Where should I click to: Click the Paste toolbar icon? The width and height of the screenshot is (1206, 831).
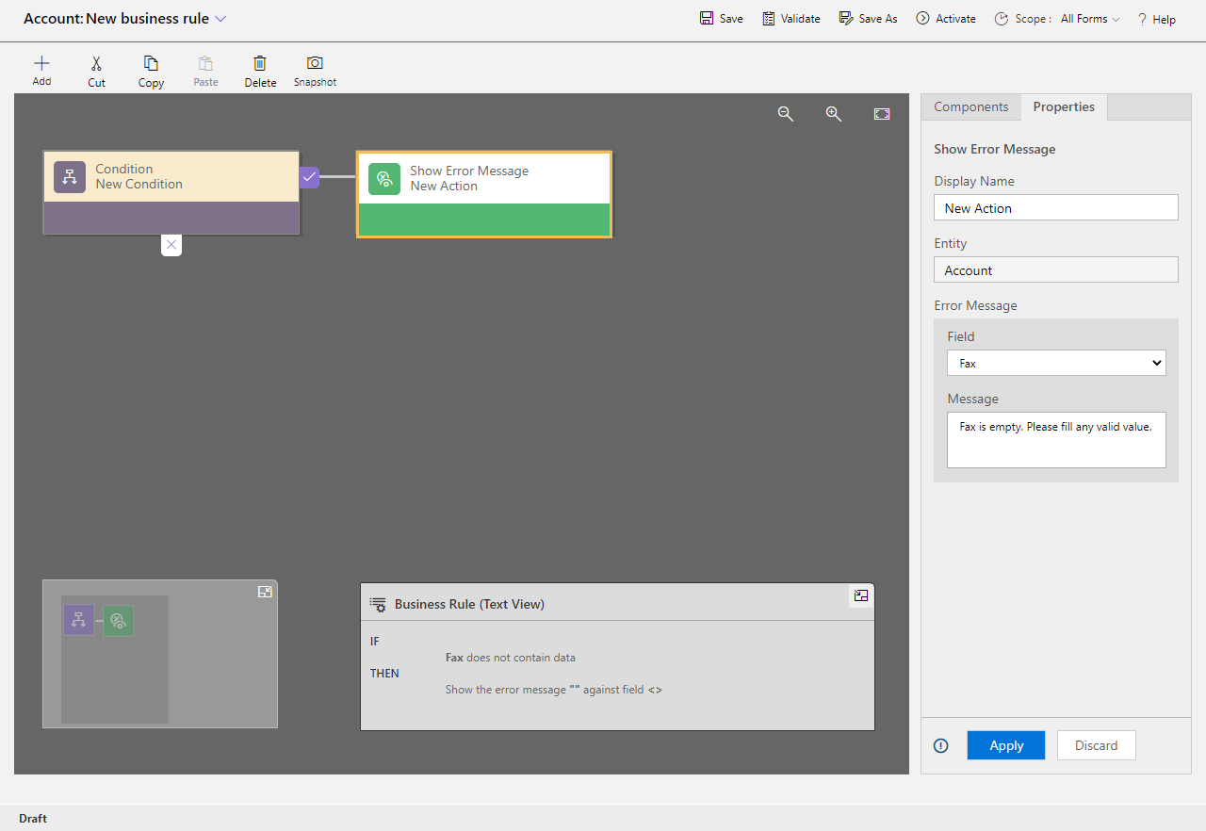pyautogui.click(x=205, y=70)
